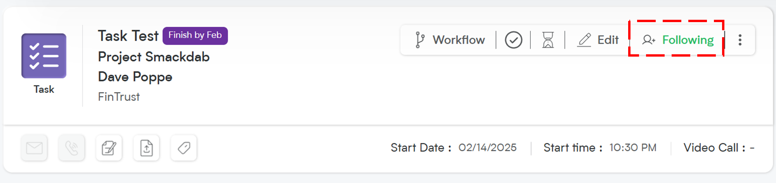The height and width of the screenshot is (183, 776).
Task: Open the Project Smackdab link
Action: pos(154,57)
